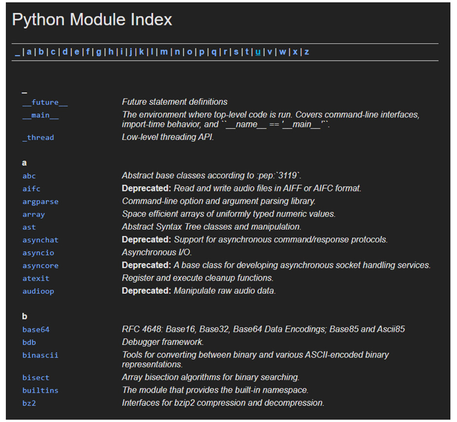
Task: Open the abc module link
Action: 29,176
